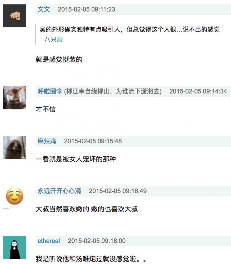Screen dimensions: 231x265
Task: Click username link 呼啦圈伞
Action: (x=50, y=91)
